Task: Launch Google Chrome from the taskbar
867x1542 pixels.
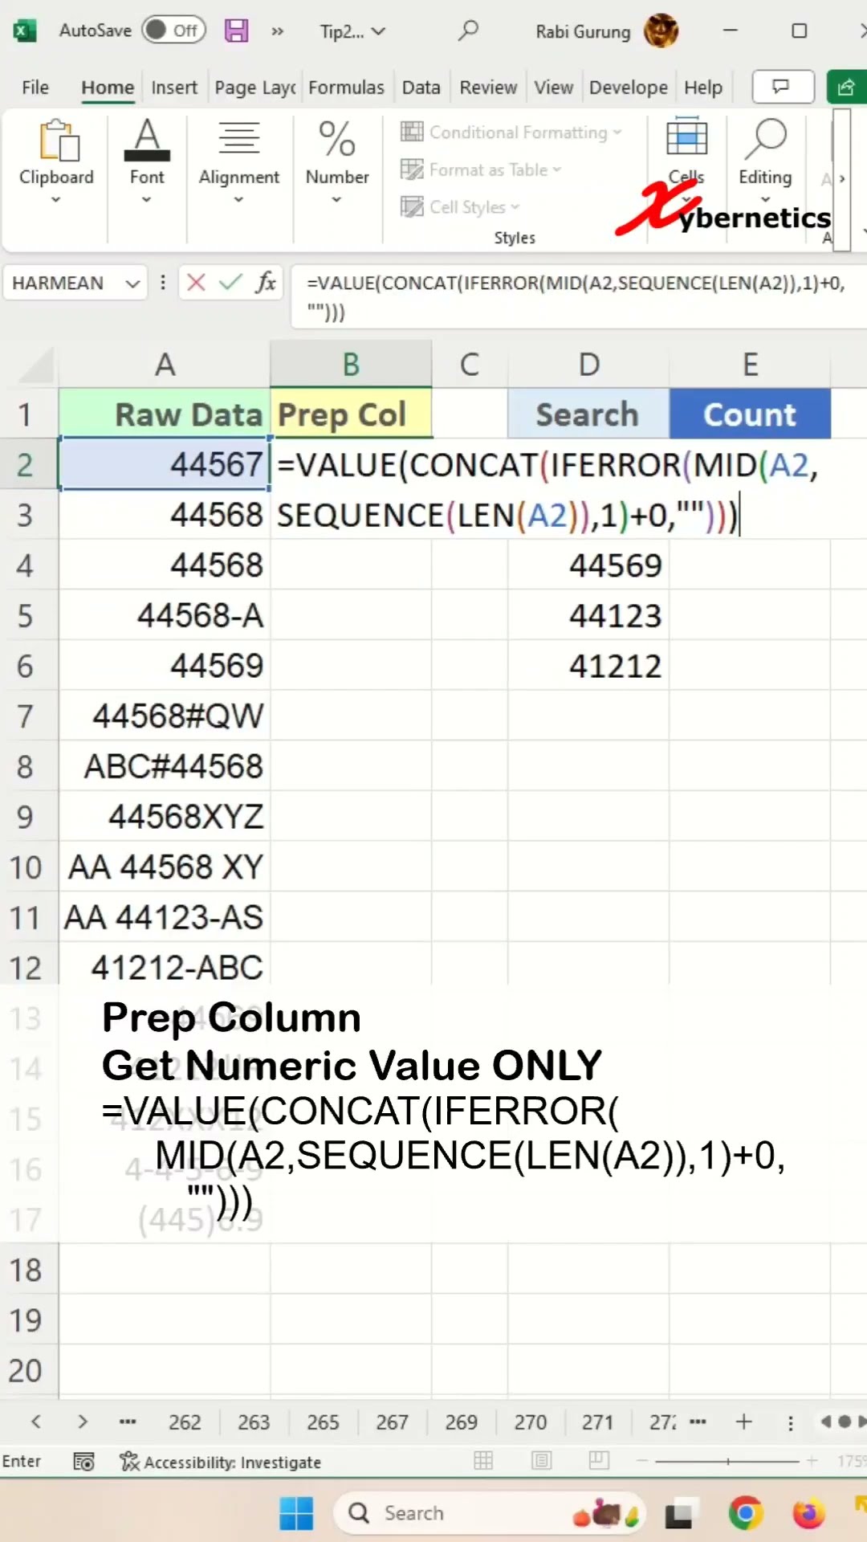Action: pyautogui.click(x=746, y=1514)
